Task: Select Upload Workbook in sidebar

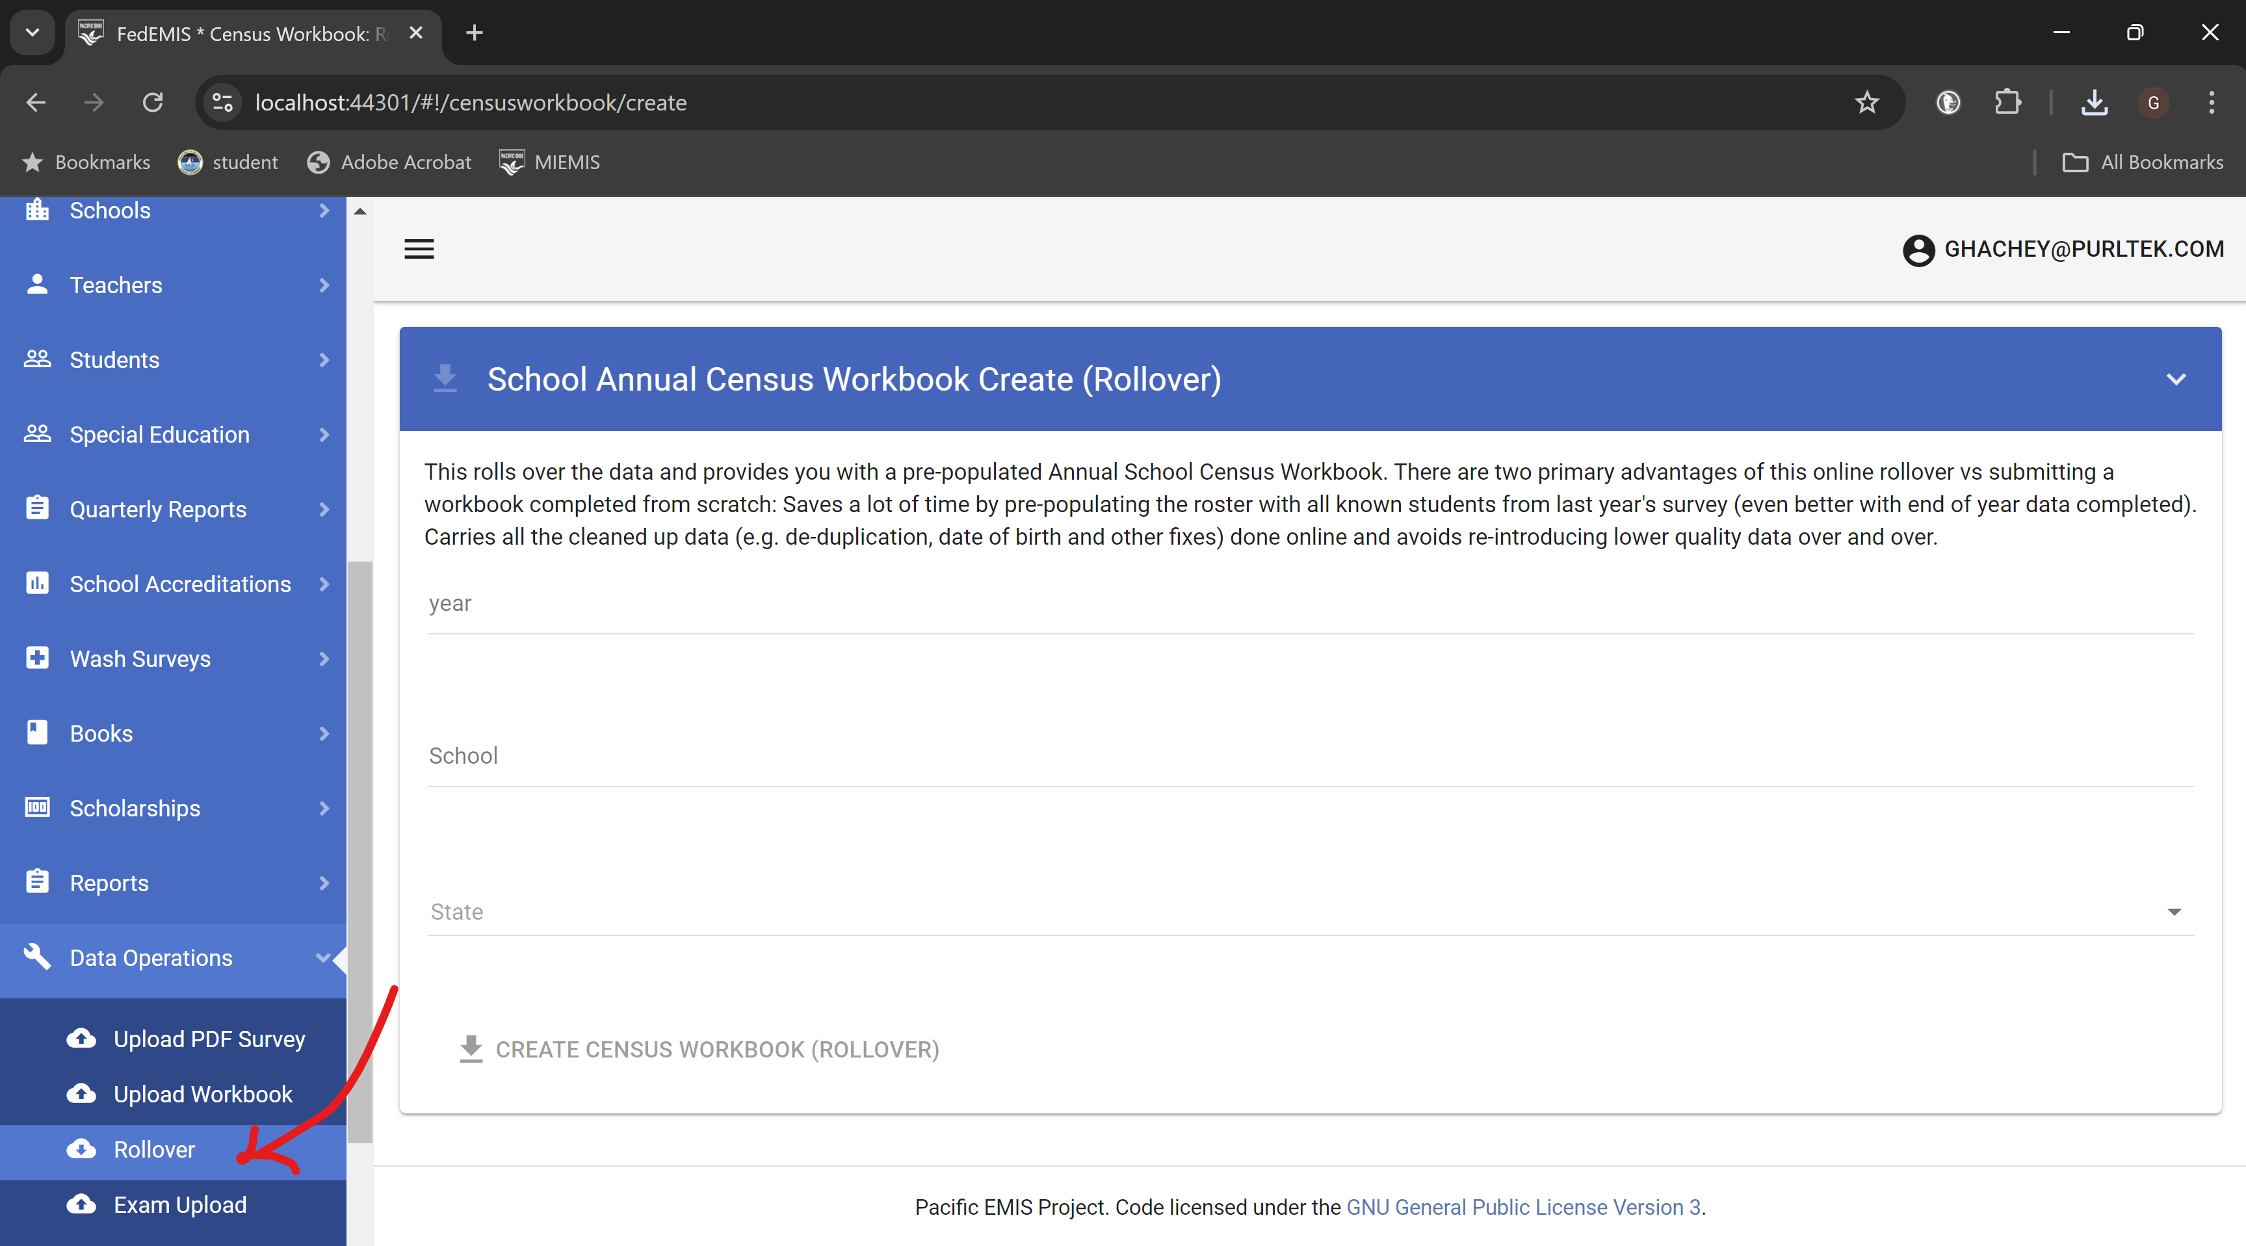Action: click(202, 1095)
